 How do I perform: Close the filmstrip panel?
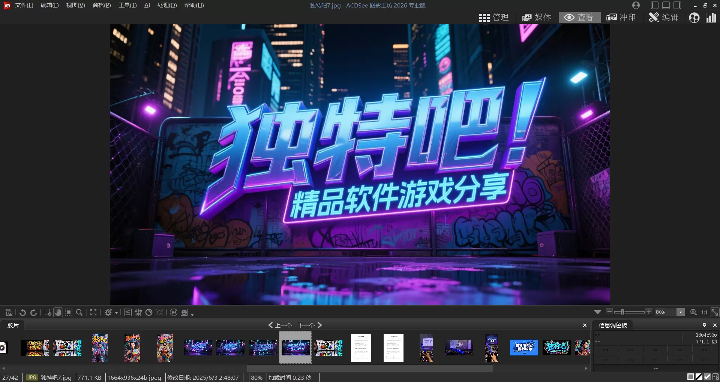(x=585, y=325)
